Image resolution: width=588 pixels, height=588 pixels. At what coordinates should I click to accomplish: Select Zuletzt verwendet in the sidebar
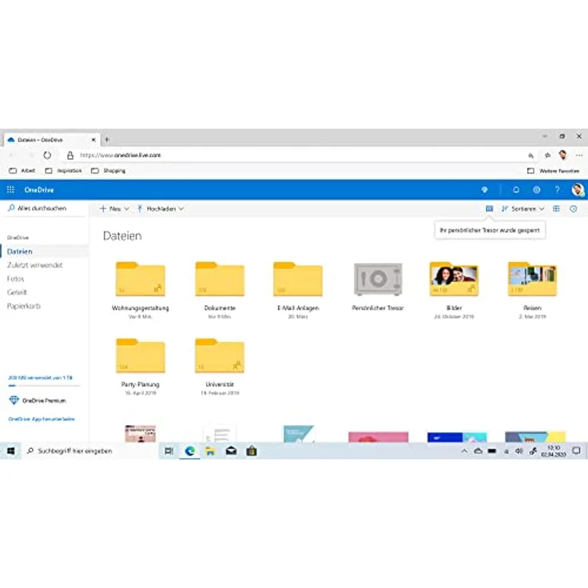(x=35, y=265)
